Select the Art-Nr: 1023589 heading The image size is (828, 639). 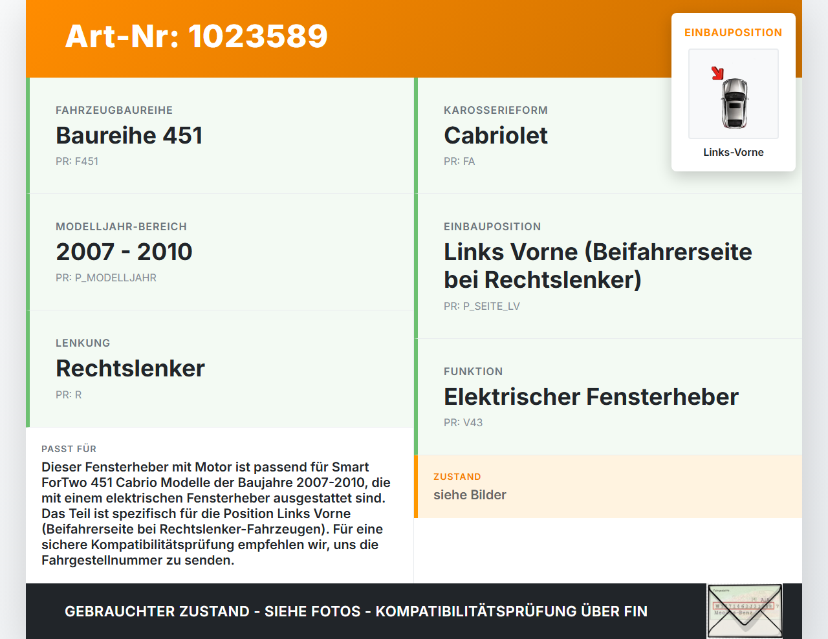(x=197, y=36)
